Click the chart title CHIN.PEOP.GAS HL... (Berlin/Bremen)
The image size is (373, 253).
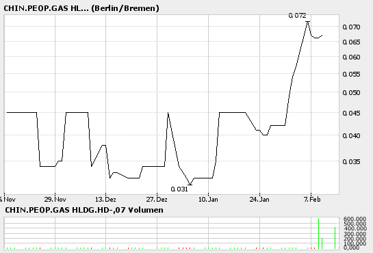tap(81, 8)
